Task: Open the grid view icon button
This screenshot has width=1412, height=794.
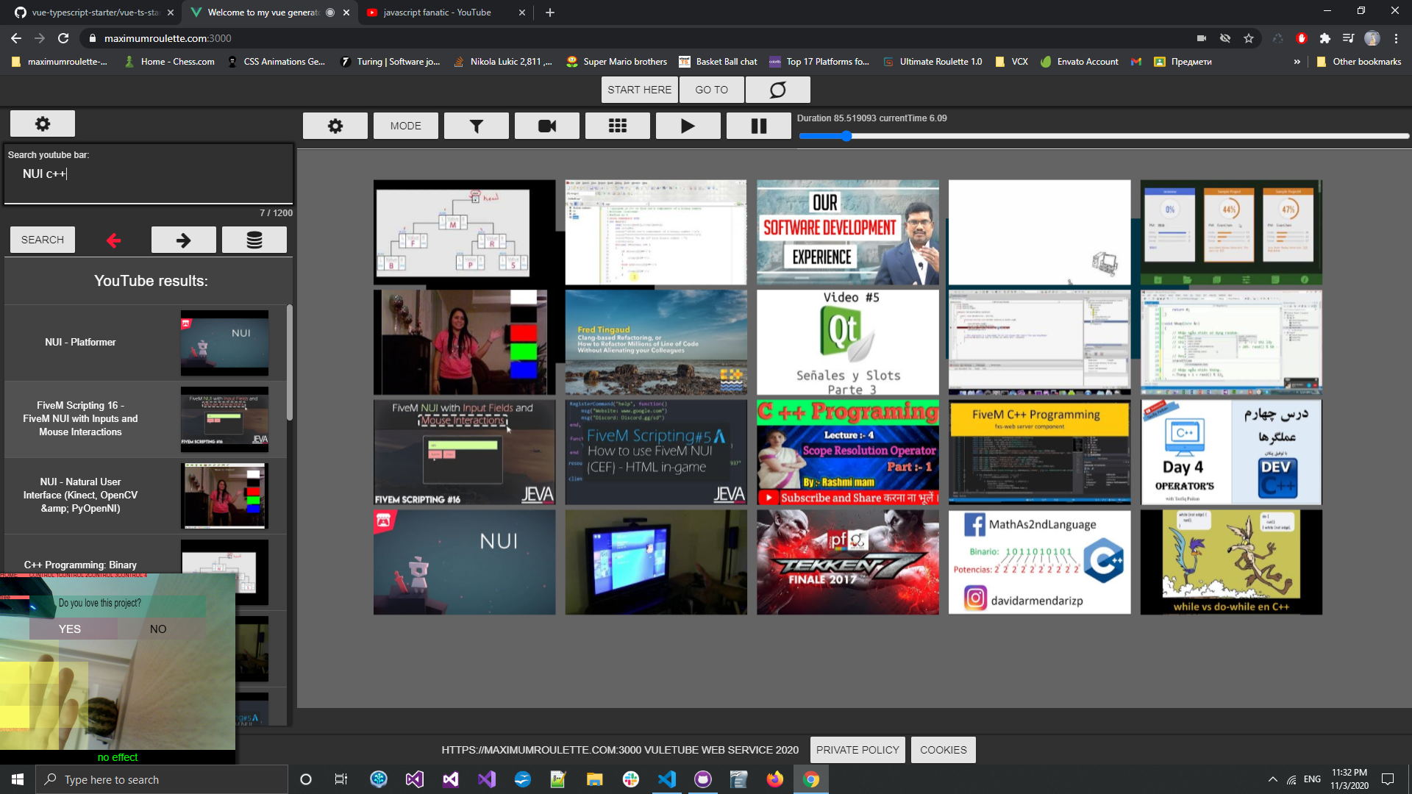Action: point(618,126)
